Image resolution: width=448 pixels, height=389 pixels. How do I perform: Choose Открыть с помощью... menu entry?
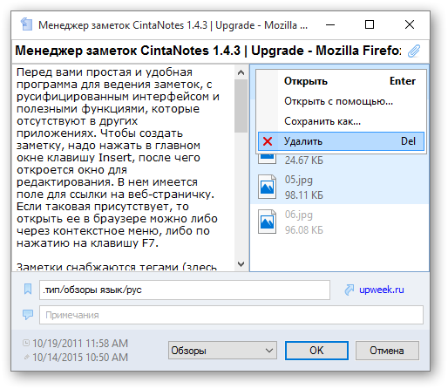341,101
